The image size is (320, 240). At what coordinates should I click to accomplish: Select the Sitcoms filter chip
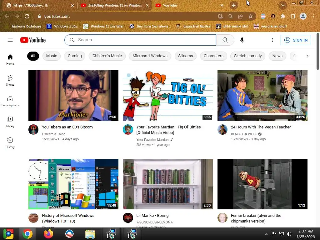pyautogui.click(x=186, y=56)
